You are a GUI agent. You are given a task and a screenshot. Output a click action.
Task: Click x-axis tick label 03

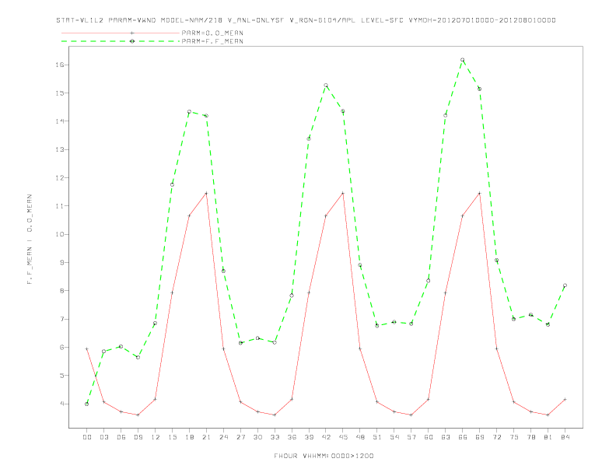tap(103, 437)
